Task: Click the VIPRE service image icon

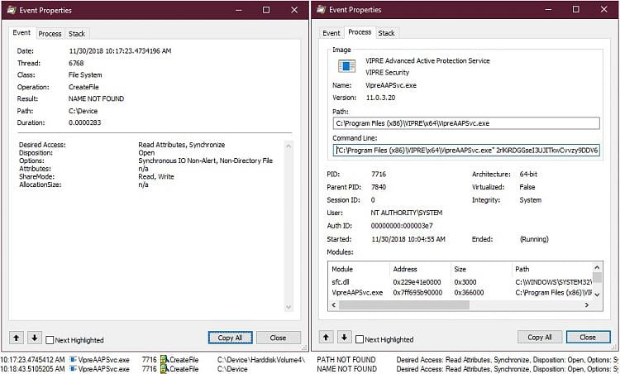Action: (x=346, y=66)
